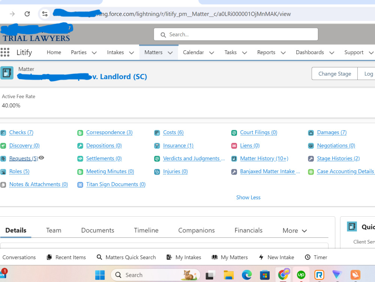Click the Quick panel matter icon
The height and width of the screenshot is (282, 375).
click(x=352, y=226)
